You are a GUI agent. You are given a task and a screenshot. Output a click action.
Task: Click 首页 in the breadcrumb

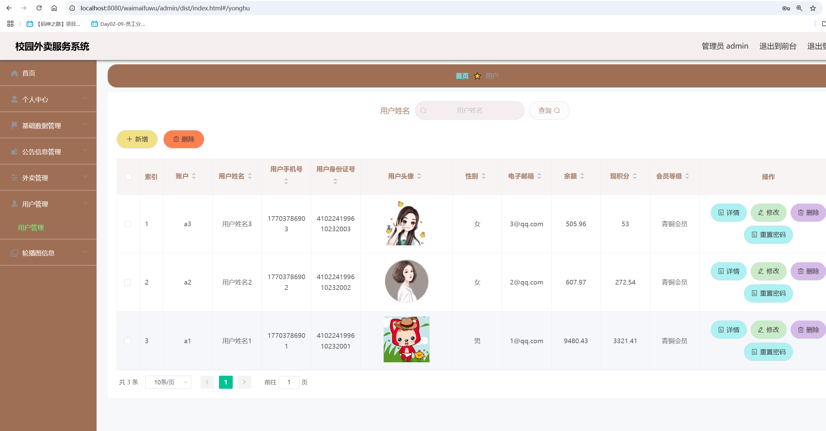point(462,76)
